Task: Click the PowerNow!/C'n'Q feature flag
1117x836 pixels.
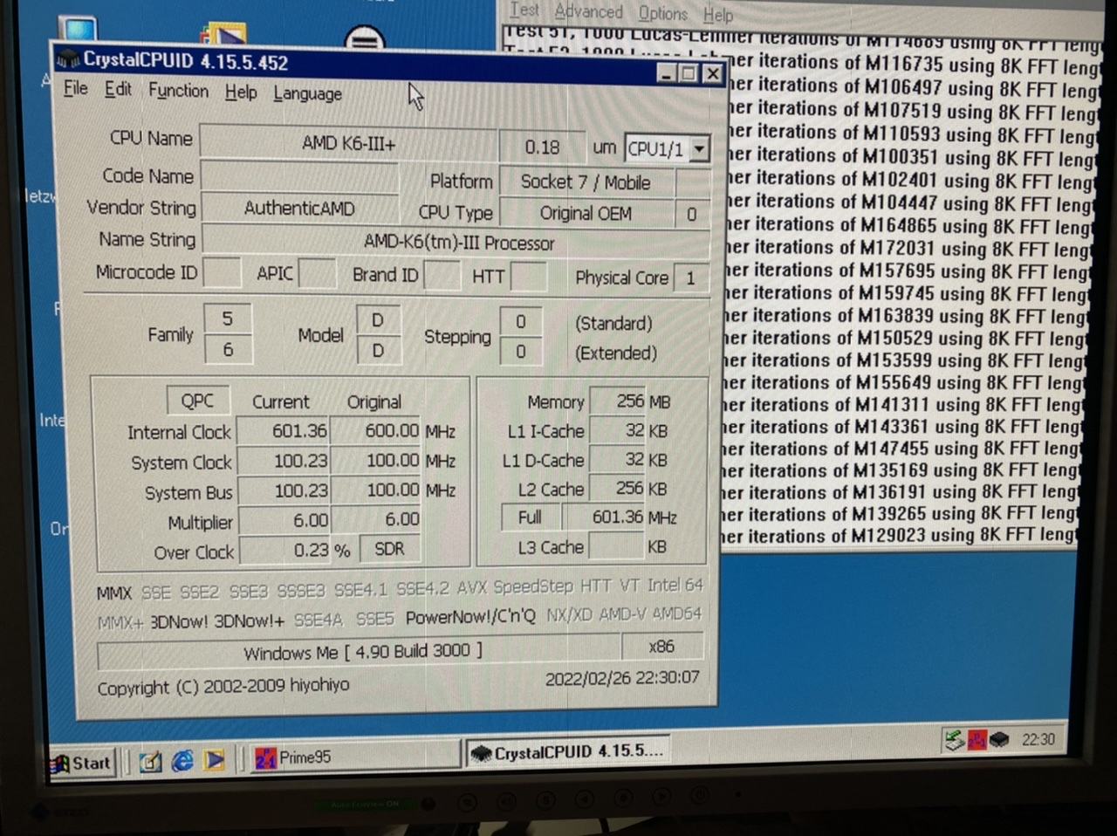Action: pos(470,616)
